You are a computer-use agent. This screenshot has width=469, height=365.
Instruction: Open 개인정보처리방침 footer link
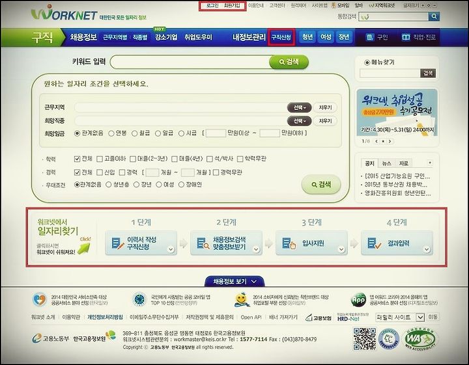coord(105,318)
